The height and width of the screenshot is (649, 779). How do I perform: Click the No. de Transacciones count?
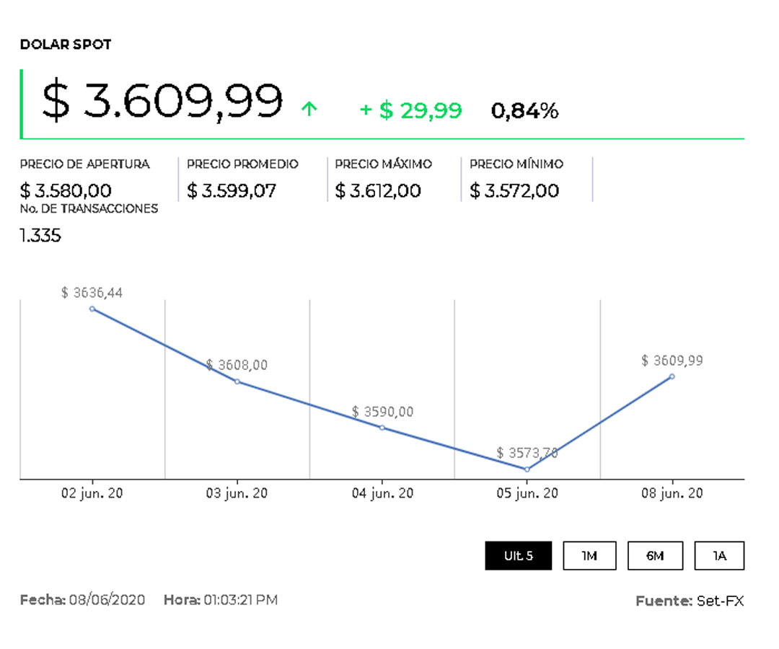pyautogui.click(x=40, y=236)
